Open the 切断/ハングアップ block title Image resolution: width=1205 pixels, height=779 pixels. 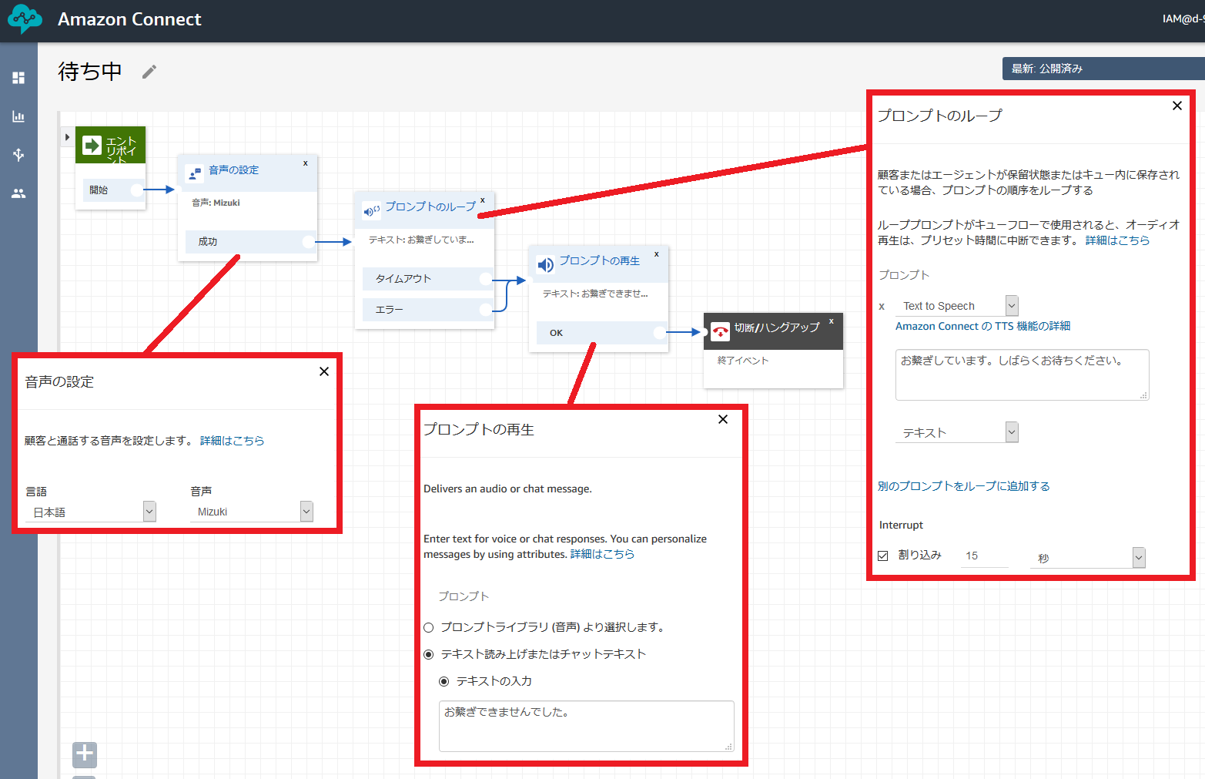(777, 327)
